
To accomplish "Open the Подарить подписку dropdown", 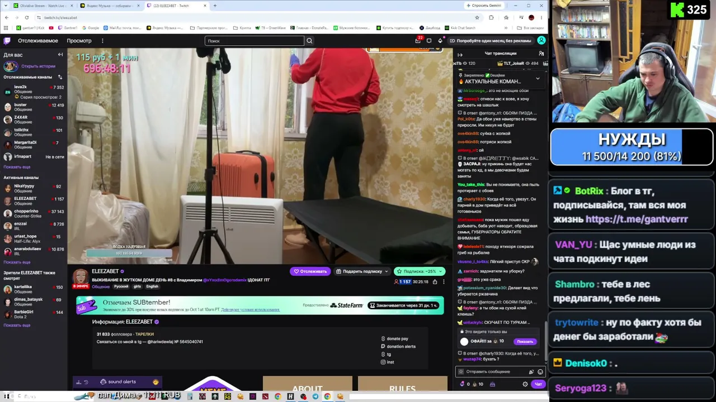I will point(362,271).
